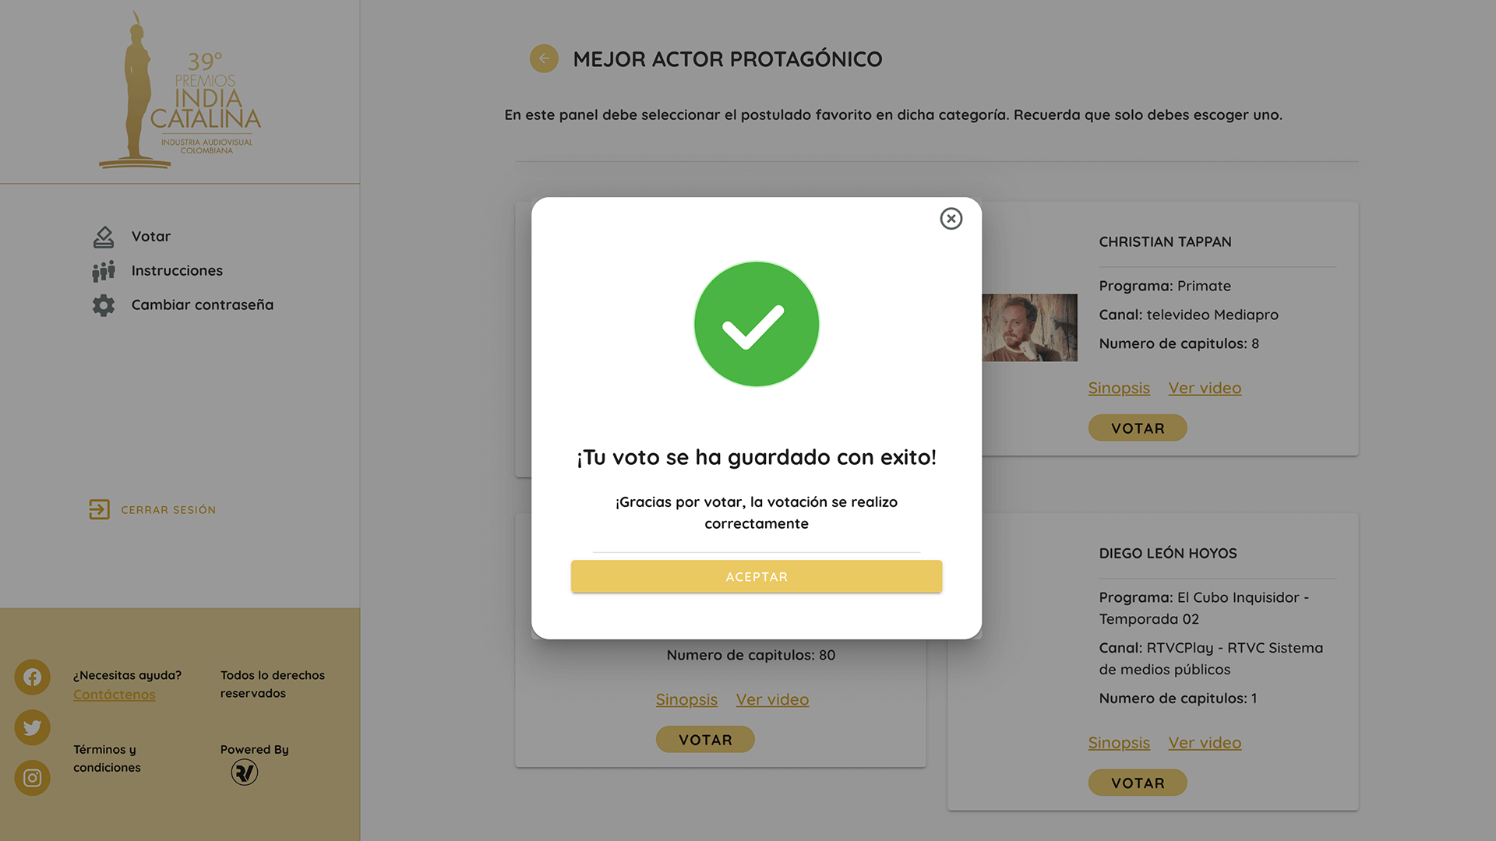Open the Powered By logo badge
1496x841 pixels.
click(245, 772)
